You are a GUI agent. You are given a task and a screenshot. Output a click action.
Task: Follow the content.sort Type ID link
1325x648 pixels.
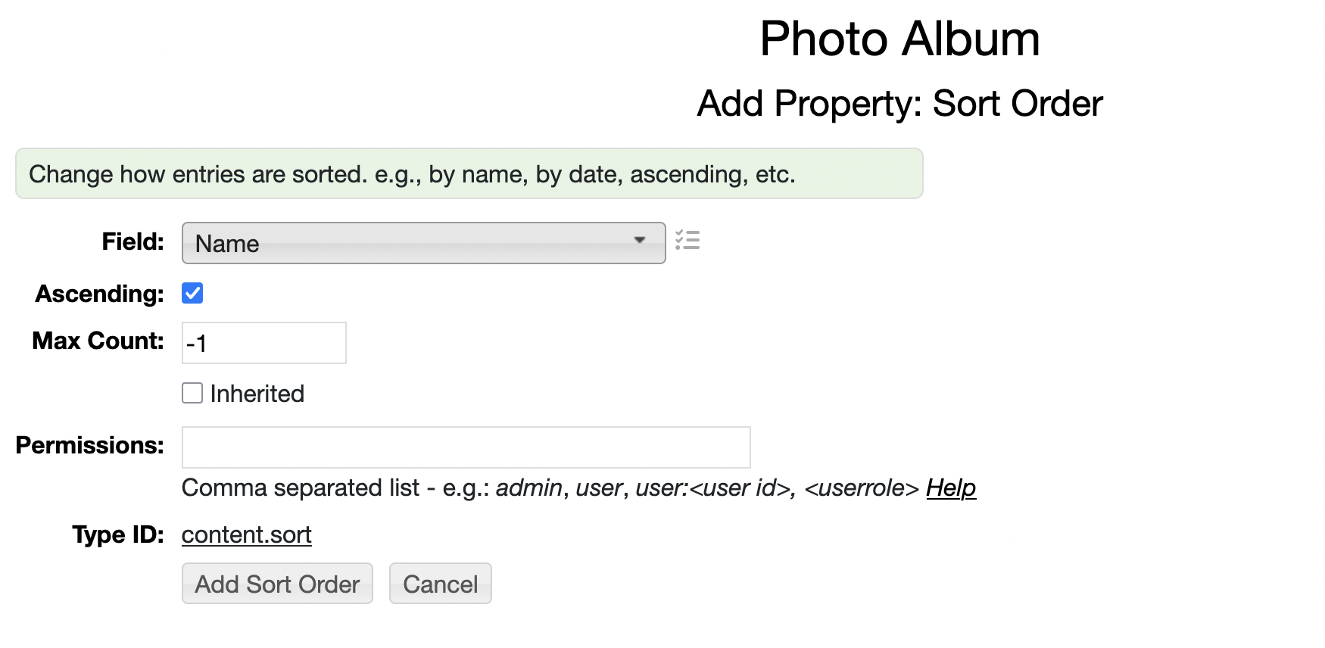point(247,534)
